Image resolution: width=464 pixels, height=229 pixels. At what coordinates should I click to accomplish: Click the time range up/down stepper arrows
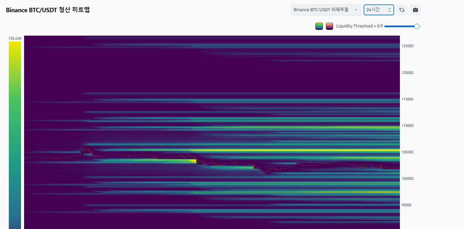[x=389, y=10]
